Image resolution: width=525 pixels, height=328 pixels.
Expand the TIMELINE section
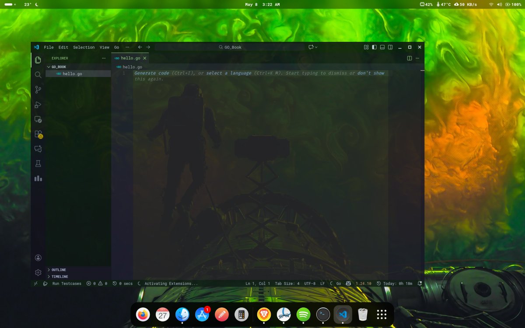[x=78, y=277]
